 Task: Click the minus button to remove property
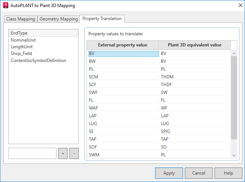[x=74, y=153]
